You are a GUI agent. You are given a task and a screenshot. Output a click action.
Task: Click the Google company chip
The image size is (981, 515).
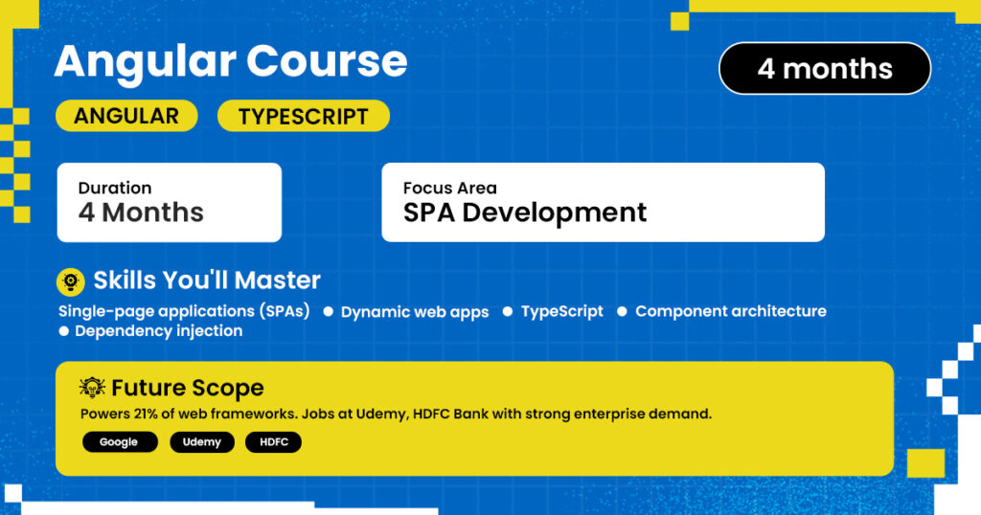pos(120,442)
